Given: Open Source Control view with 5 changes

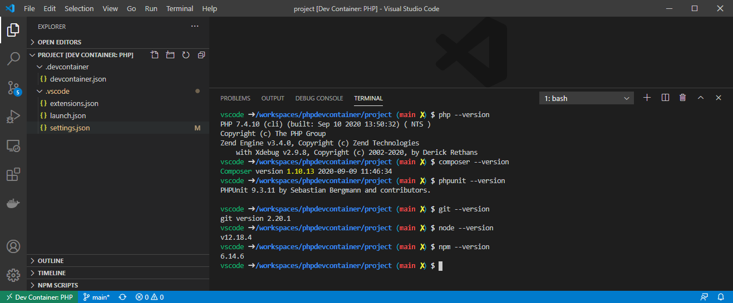Looking at the screenshot, I should (13, 88).
